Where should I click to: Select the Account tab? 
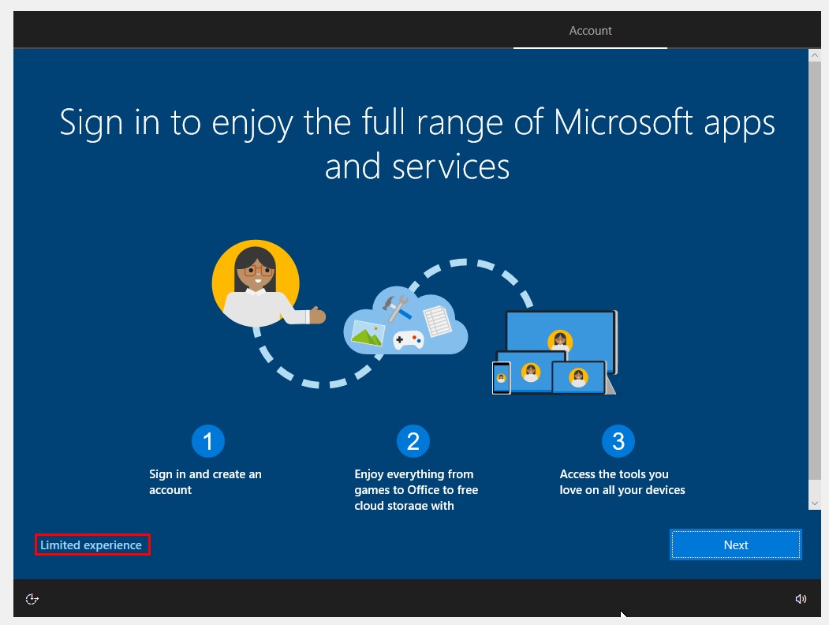click(x=590, y=31)
